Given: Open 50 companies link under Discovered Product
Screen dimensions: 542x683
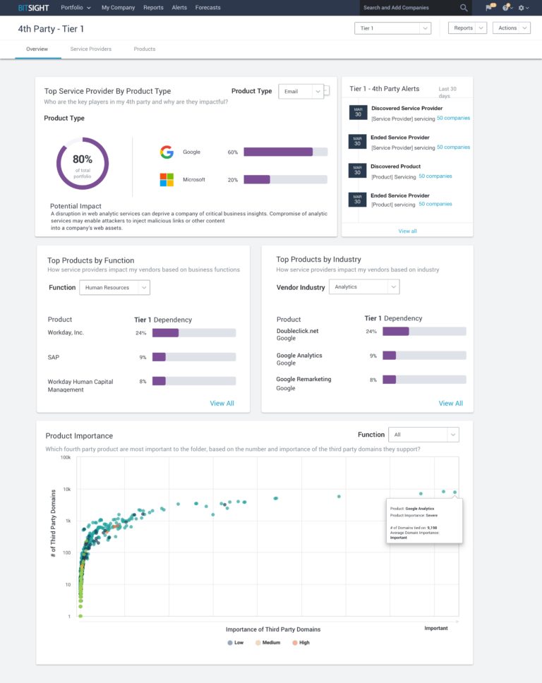Looking at the screenshot, I should click(x=435, y=176).
